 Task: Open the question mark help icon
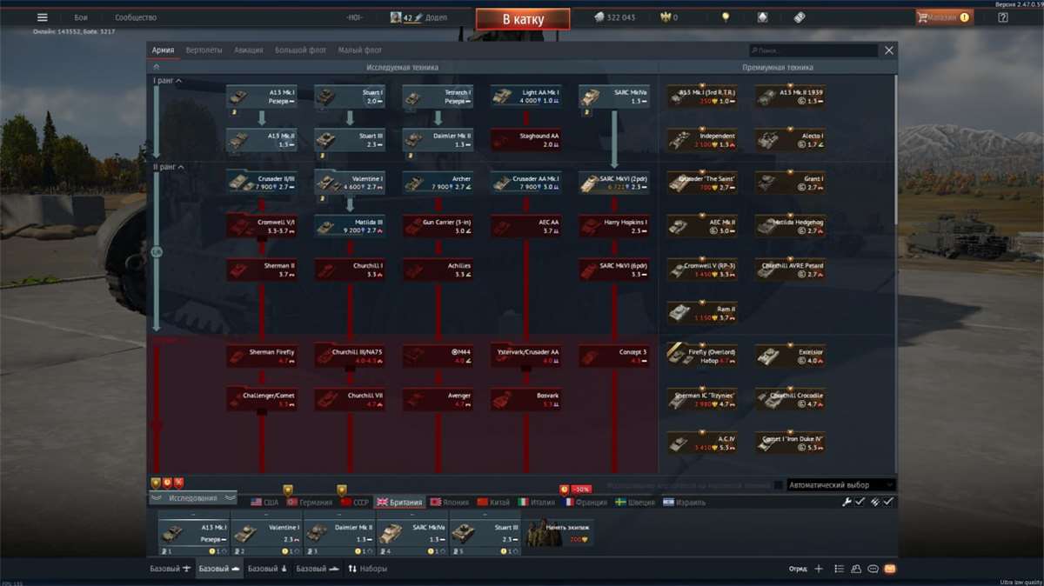pos(1002,17)
